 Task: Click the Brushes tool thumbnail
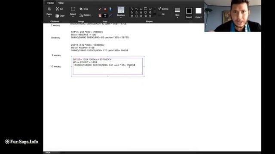click(x=121, y=10)
